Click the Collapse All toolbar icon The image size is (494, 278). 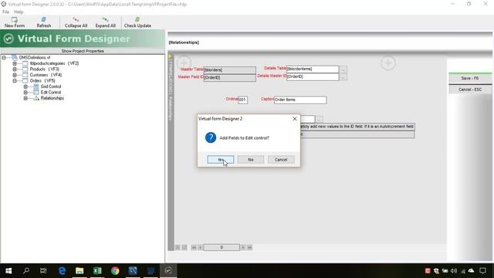click(x=76, y=19)
